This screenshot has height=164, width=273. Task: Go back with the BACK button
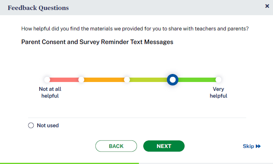coord(116,146)
